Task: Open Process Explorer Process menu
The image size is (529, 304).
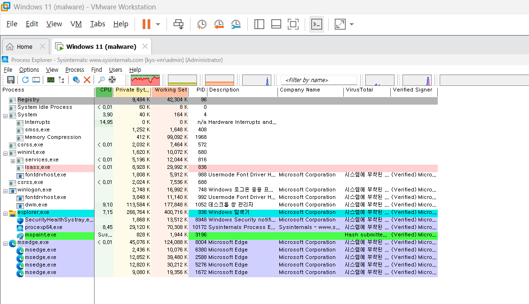Action: (x=75, y=70)
